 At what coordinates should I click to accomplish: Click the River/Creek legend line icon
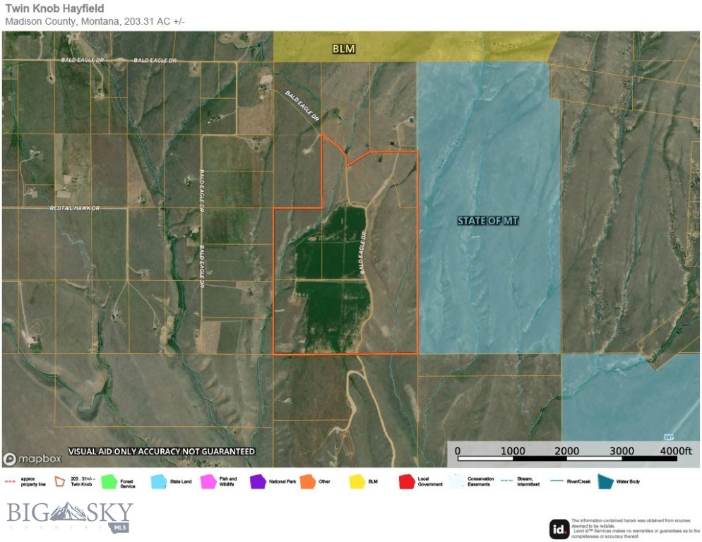(x=555, y=481)
